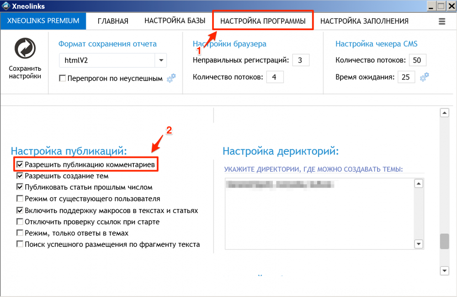Viewport: 457px width, 297px height.
Task: Open the htmlV2 report format dropdown
Action: tap(161, 60)
